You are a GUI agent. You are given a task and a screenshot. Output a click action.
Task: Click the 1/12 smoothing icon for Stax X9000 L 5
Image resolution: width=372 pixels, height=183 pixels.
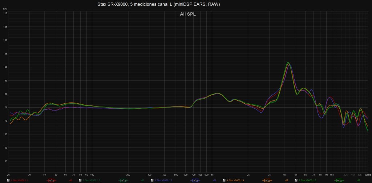pos(339,180)
